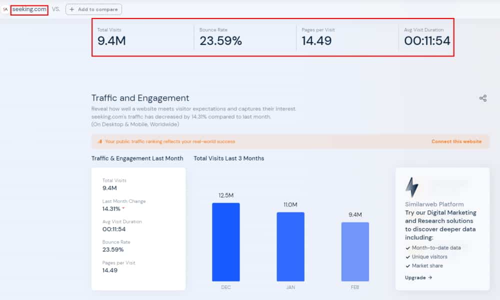Click the 9.4M Total Visits header value

[111, 41]
